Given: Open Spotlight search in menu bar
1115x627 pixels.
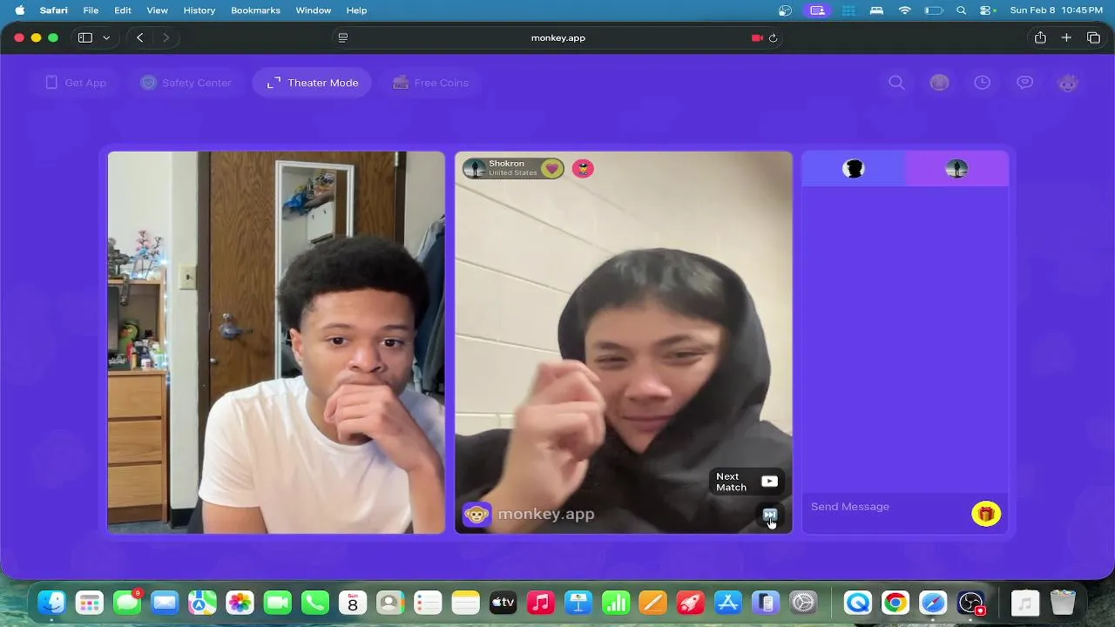Looking at the screenshot, I should pyautogui.click(x=961, y=10).
